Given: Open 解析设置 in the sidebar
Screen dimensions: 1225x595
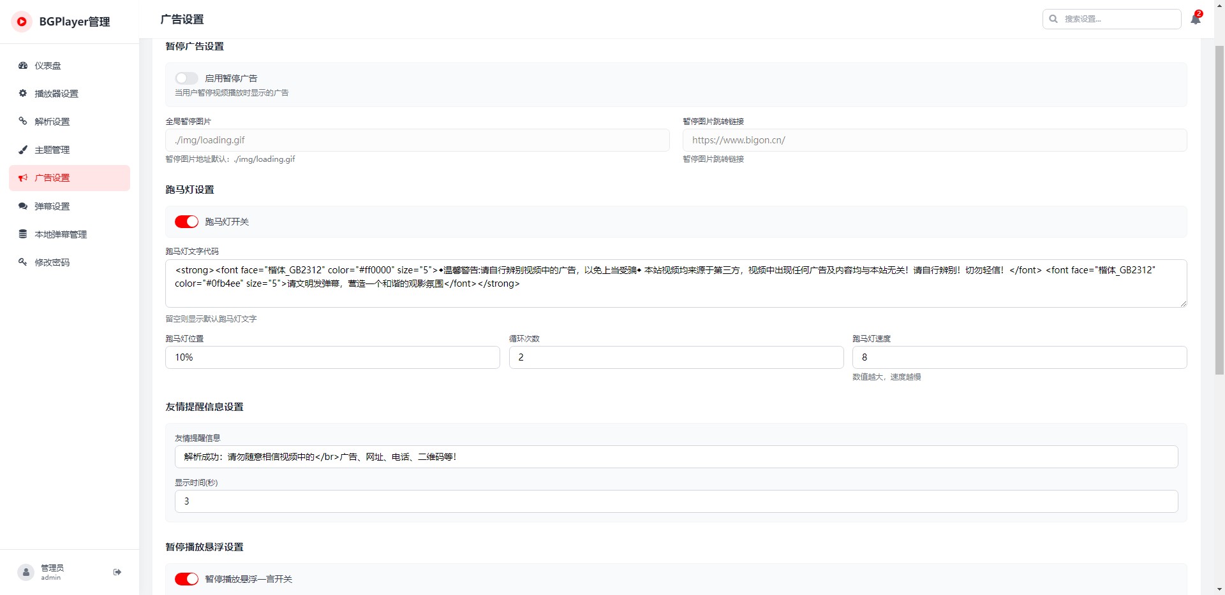Looking at the screenshot, I should [52, 122].
